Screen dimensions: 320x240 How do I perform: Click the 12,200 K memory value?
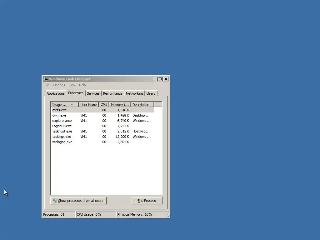pyautogui.click(x=122, y=137)
